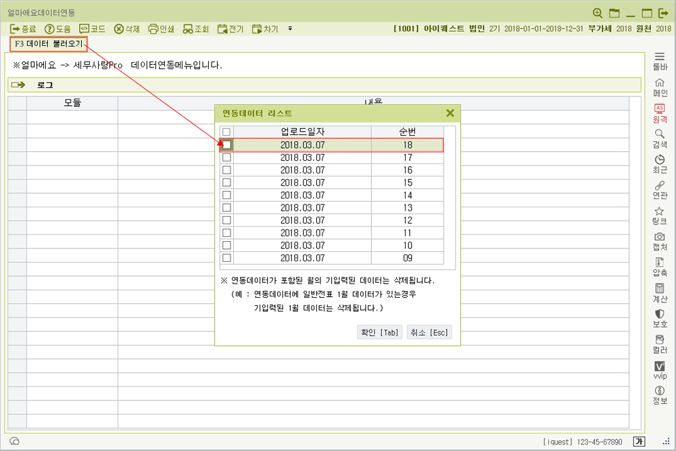Check the row with 순번 15

(226, 182)
